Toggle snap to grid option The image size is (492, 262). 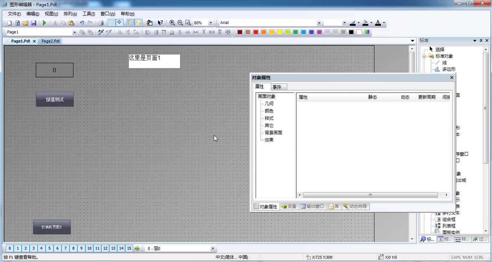(x=119, y=23)
